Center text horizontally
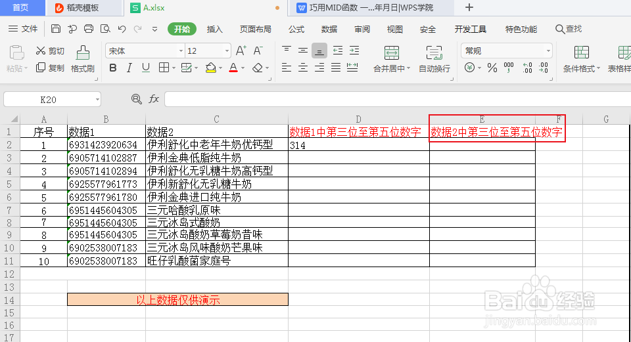The height and width of the screenshot is (342, 631). [x=303, y=68]
